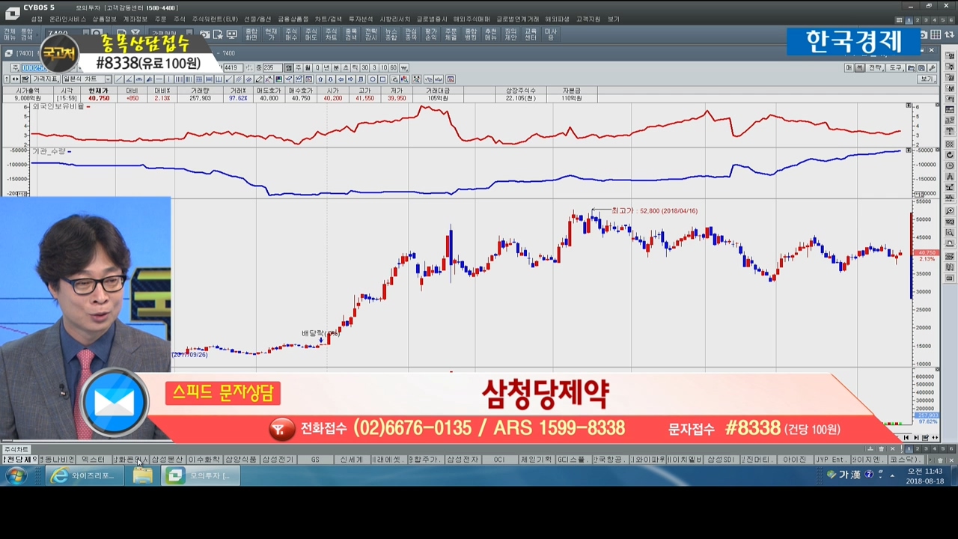Click the 종합화면 toolbar button
The height and width of the screenshot is (539, 958).
point(251,34)
